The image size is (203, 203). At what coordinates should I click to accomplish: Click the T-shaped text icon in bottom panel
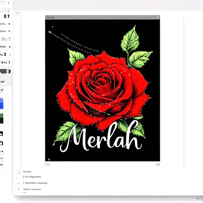[x=19, y=189]
